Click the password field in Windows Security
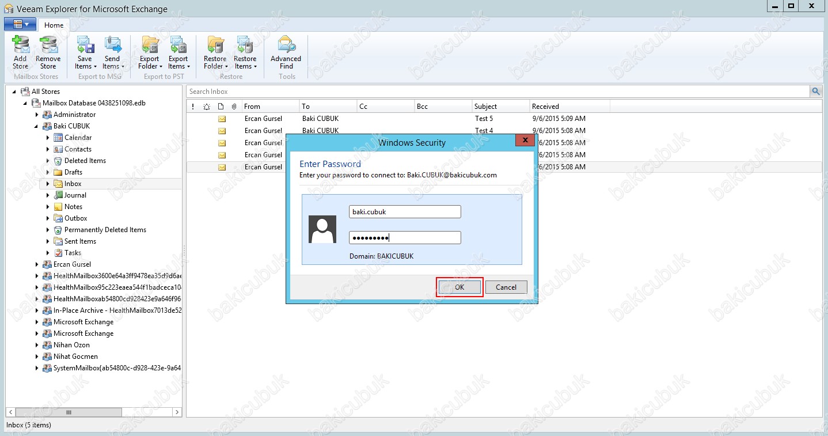This screenshot has width=828, height=436. click(x=405, y=237)
